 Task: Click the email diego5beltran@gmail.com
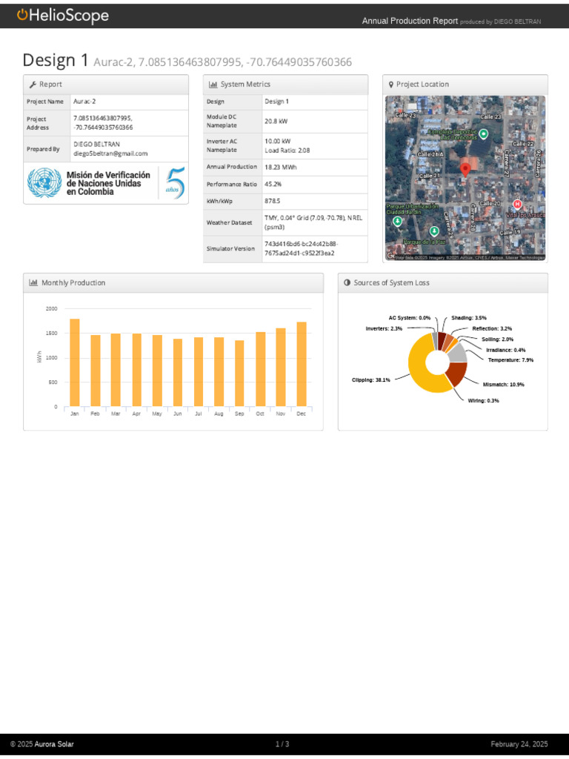pos(110,154)
